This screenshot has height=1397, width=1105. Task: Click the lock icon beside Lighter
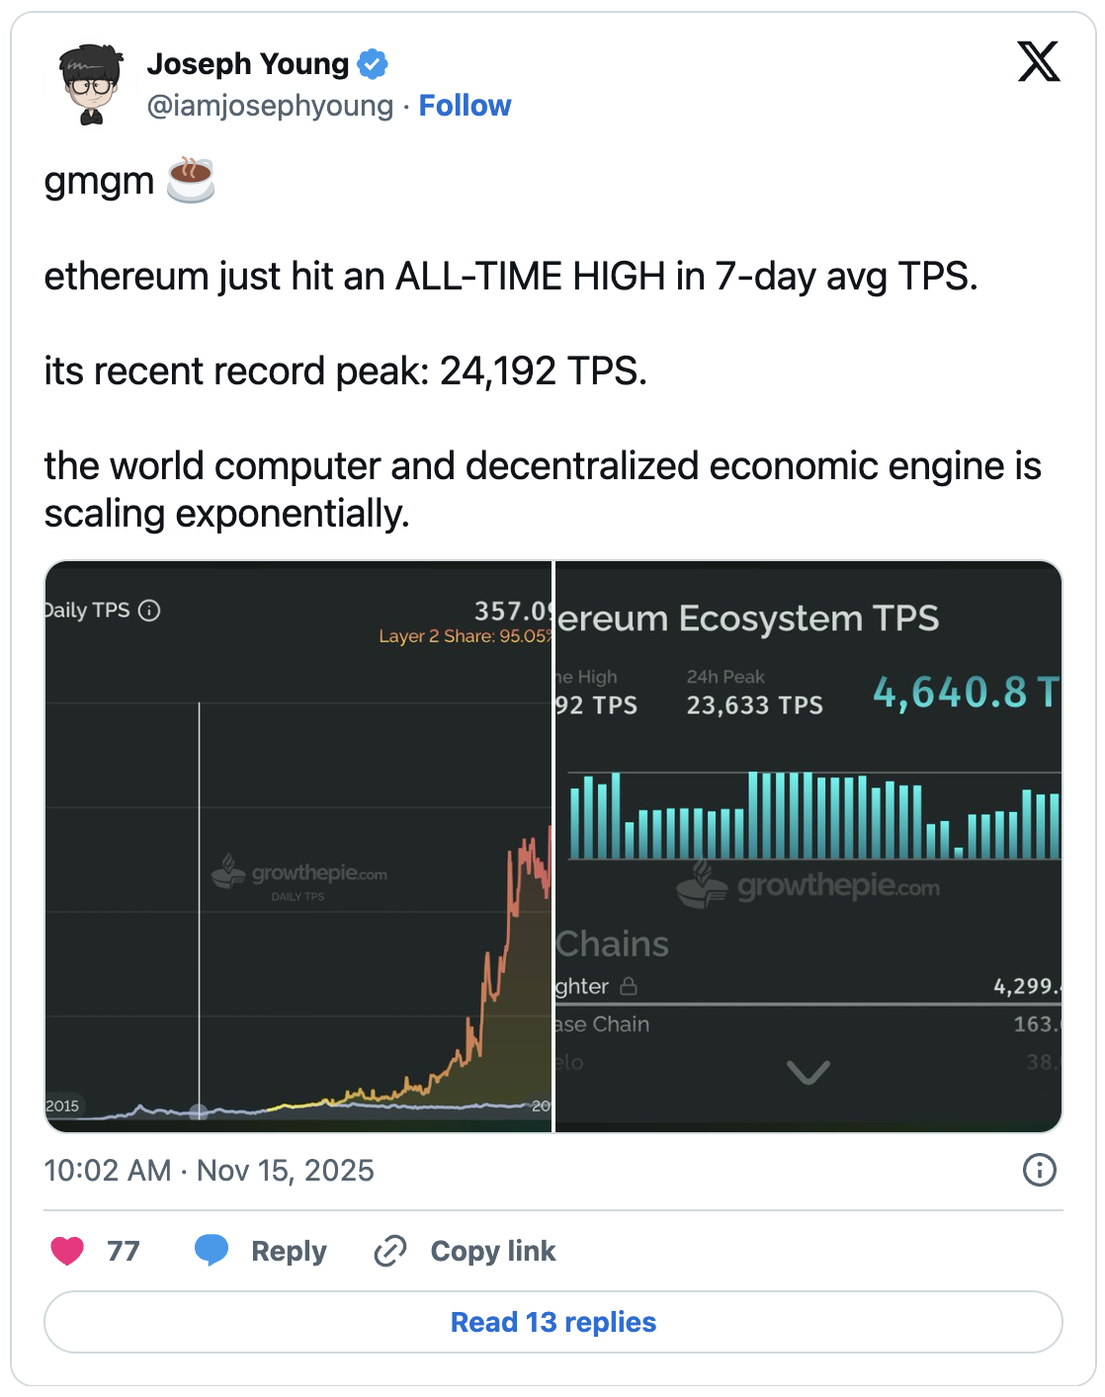(x=629, y=986)
